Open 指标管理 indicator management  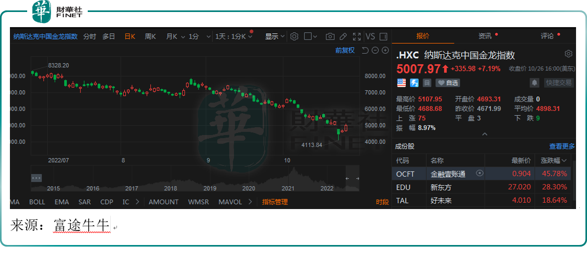pos(275,202)
